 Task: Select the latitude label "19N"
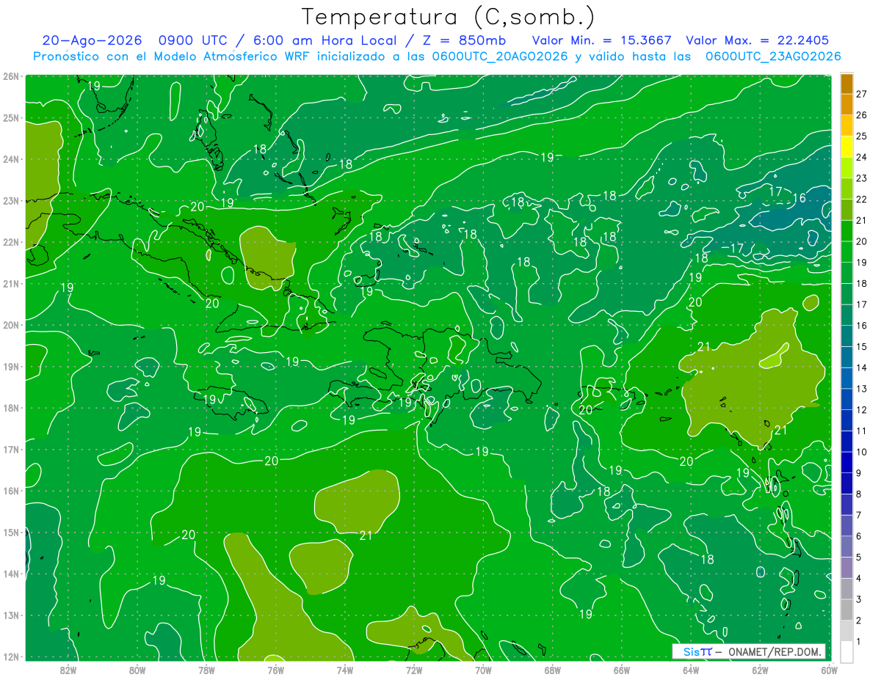pos(11,366)
